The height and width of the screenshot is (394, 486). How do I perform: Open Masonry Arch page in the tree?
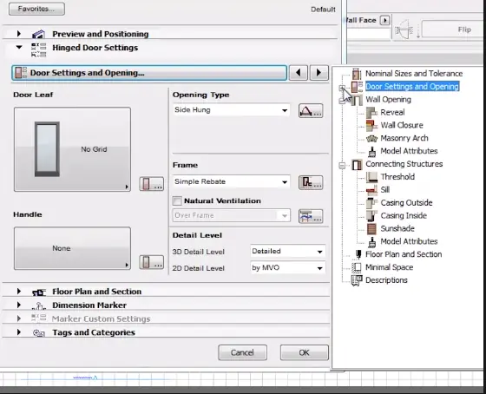(404, 138)
